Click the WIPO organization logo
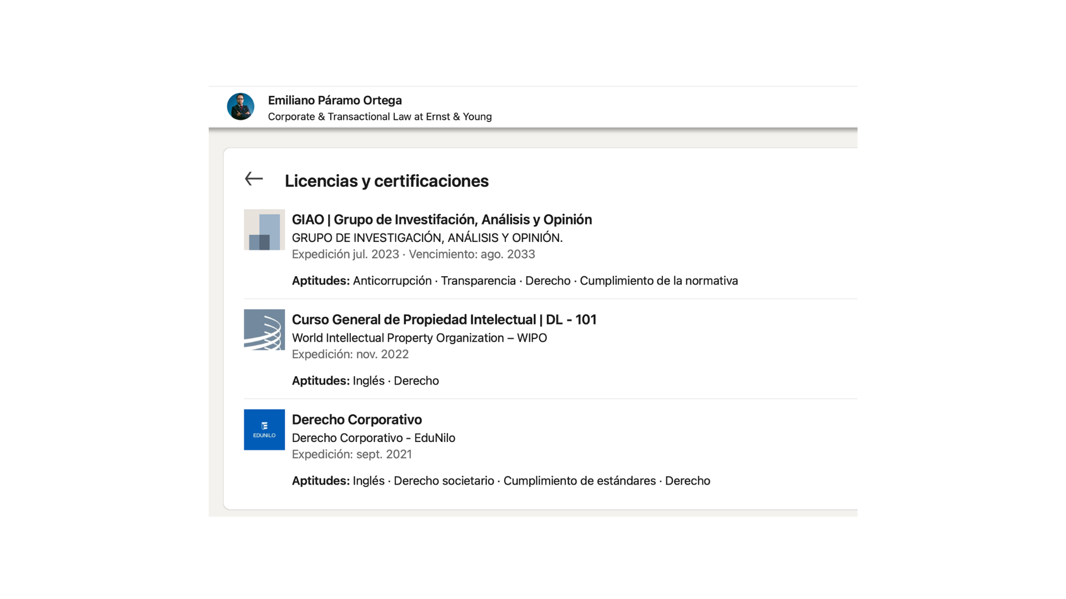The image size is (1066, 599). point(264,329)
